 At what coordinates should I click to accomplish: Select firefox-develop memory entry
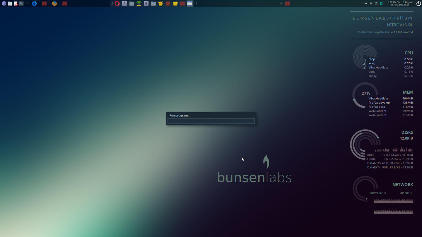pyautogui.click(x=391, y=103)
